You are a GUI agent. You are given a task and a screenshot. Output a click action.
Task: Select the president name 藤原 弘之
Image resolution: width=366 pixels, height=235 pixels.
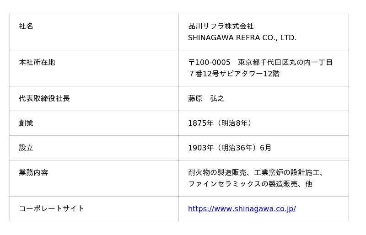point(206,99)
